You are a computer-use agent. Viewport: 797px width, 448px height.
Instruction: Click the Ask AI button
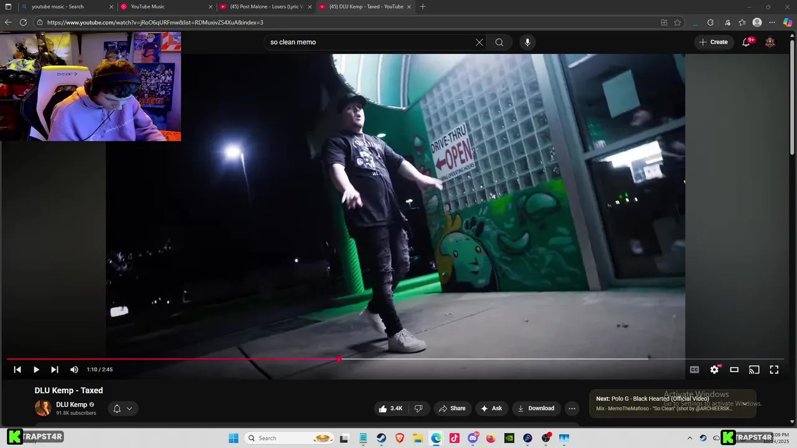click(491, 409)
